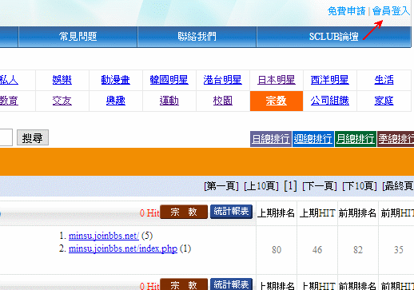The width and height of the screenshot is (414, 290).
Task: Click the 上期排名 value 80
Action: pyautogui.click(x=277, y=250)
